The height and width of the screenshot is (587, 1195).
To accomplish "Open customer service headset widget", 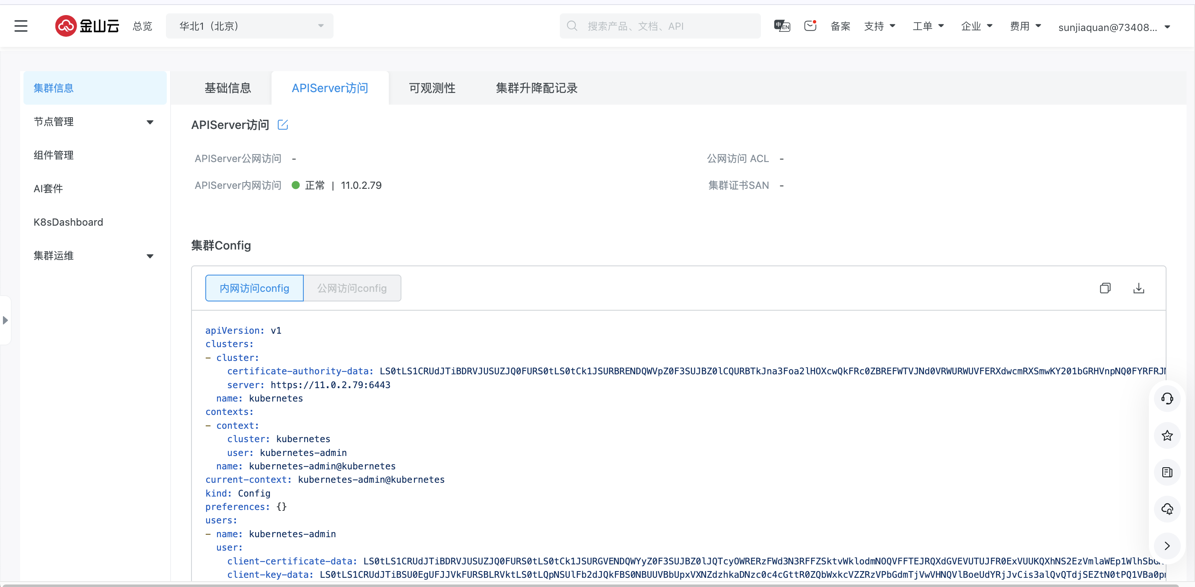I will [1167, 398].
